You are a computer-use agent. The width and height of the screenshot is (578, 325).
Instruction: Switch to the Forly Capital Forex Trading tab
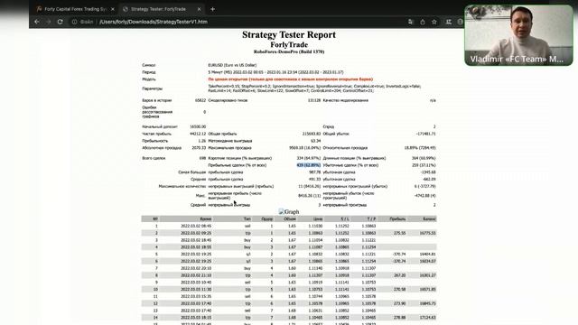click(x=75, y=9)
